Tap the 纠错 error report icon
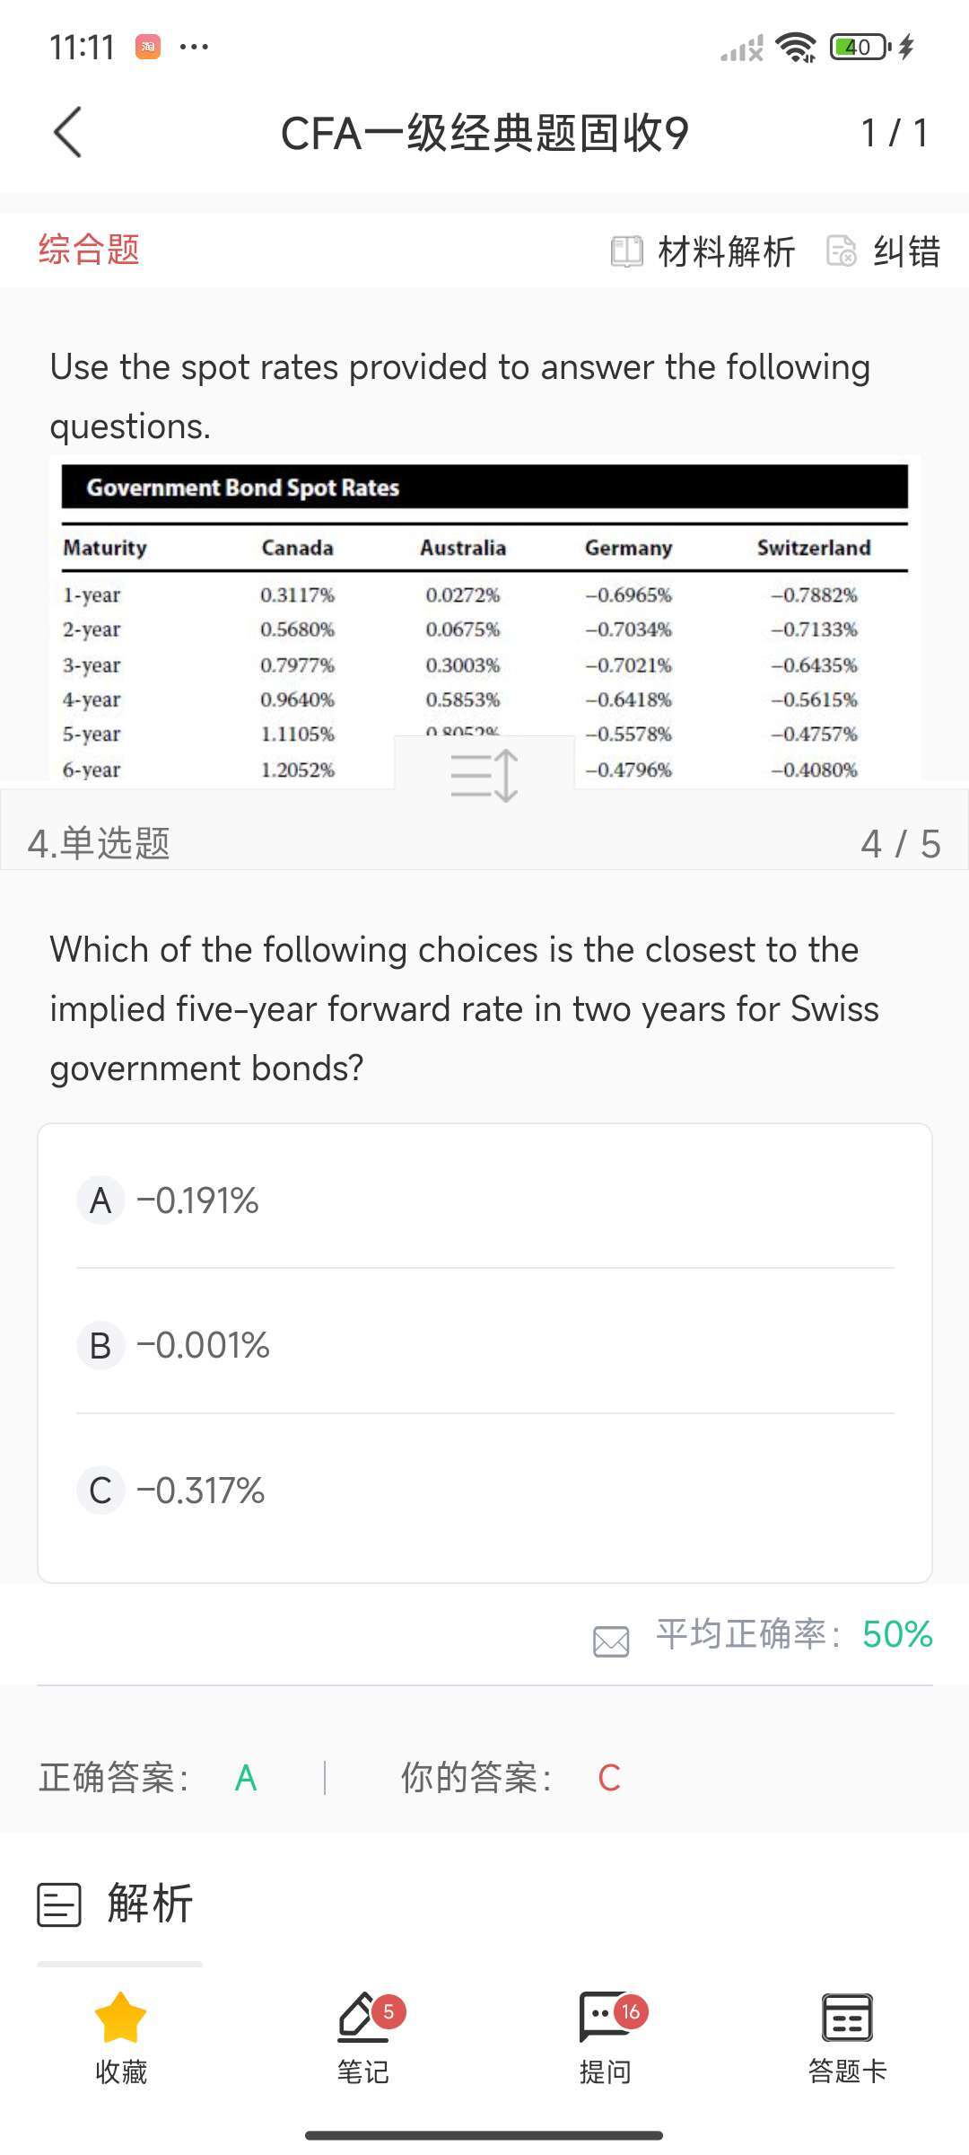969x2155 pixels. pos(841,251)
